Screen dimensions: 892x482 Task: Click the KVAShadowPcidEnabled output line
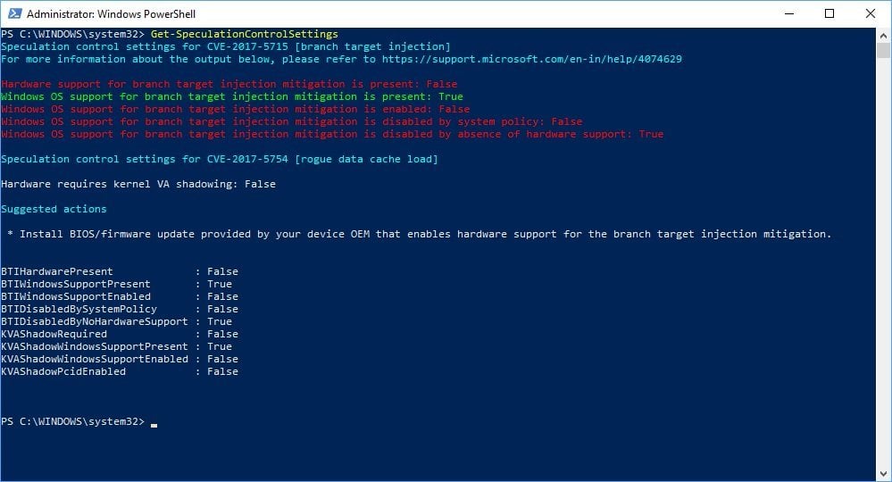(120, 371)
